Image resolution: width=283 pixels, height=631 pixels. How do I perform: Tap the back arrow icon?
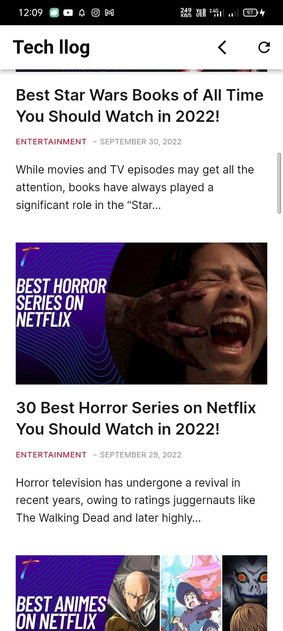222,47
